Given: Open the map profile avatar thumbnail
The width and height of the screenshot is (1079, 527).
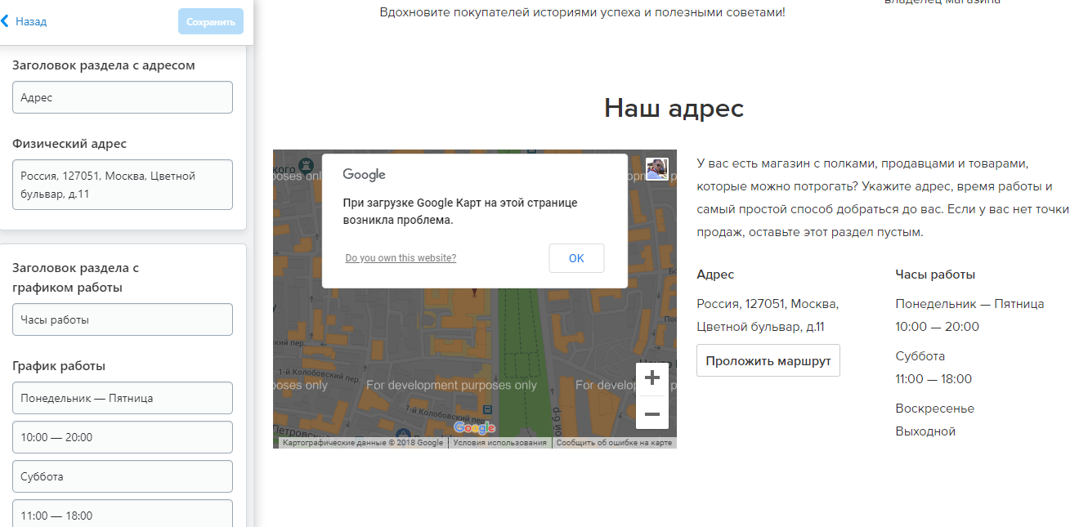Looking at the screenshot, I should tap(657, 169).
